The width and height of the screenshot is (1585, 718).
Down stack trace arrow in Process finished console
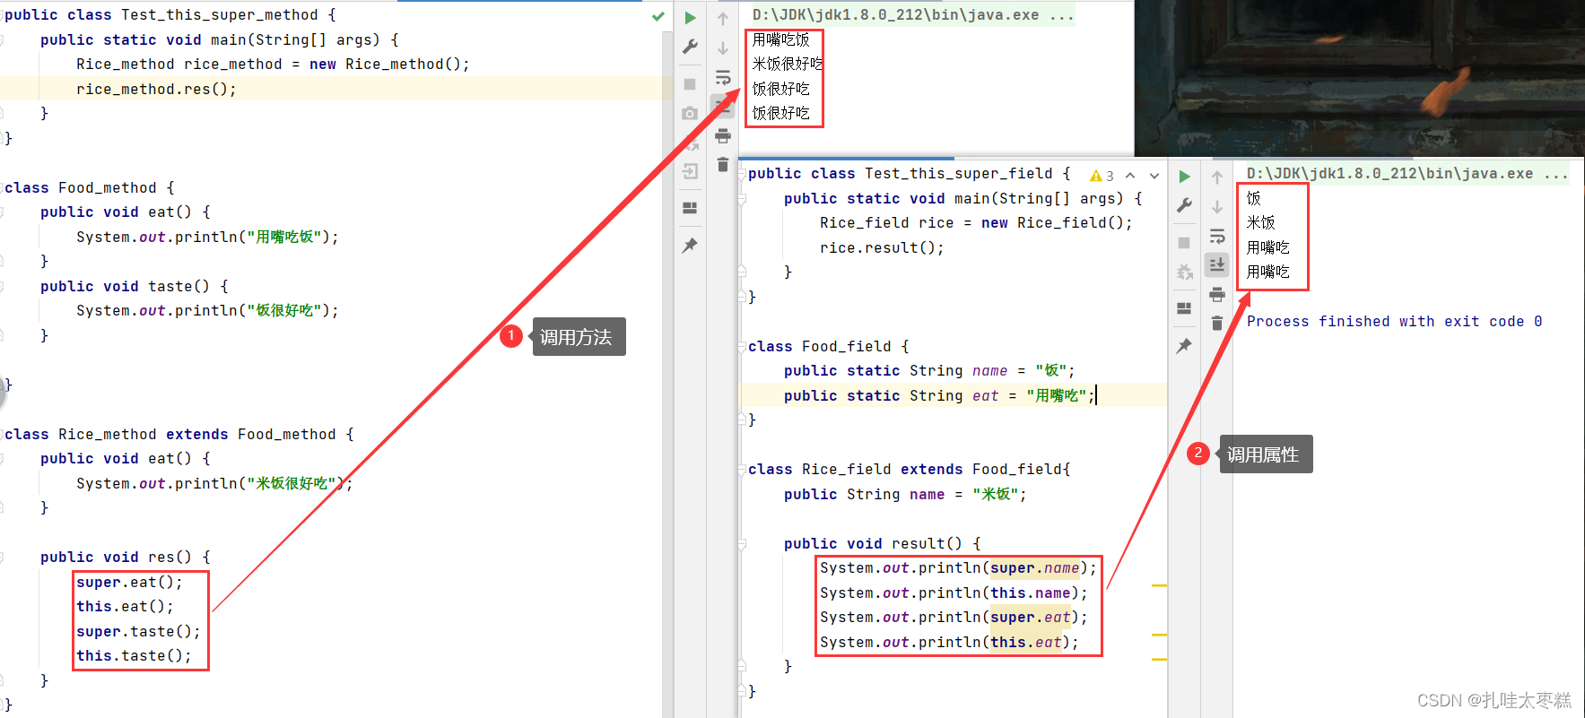pyautogui.click(x=1217, y=207)
